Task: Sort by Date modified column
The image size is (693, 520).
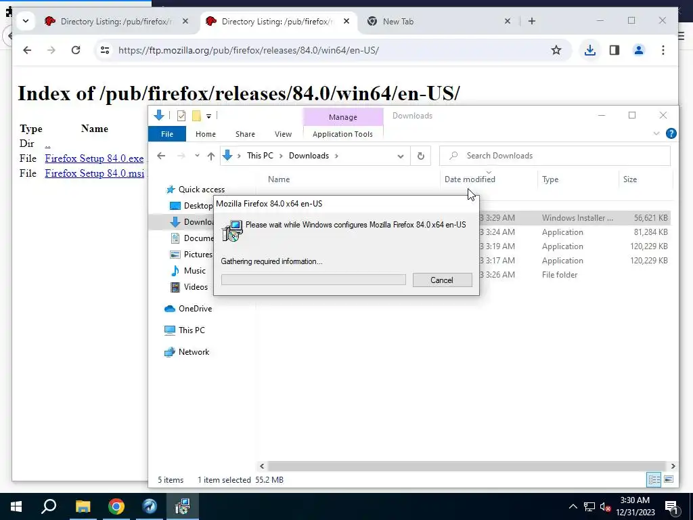Action: [x=470, y=179]
